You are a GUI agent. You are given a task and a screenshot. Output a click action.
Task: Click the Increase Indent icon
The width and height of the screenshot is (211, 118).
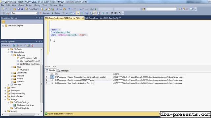(x=115, y=13)
